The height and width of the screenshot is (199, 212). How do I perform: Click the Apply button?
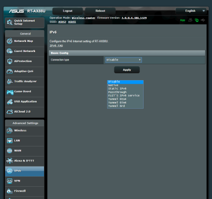127,70
